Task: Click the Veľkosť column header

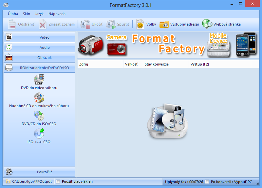Action: pos(133,64)
